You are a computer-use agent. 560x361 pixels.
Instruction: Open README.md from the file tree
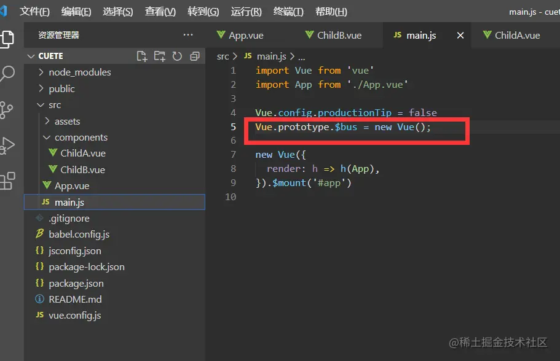[75, 299]
